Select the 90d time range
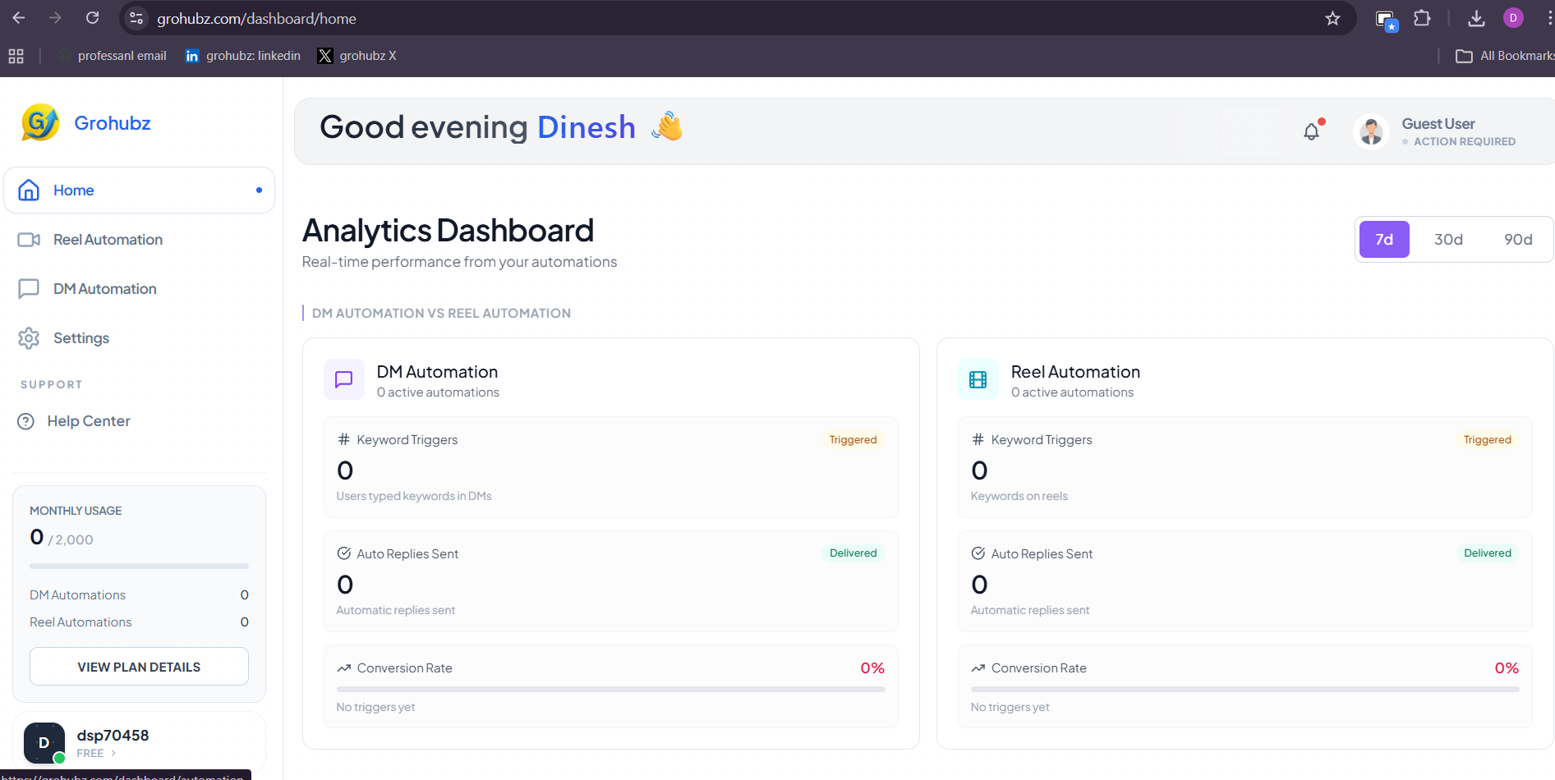The image size is (1555, 780). click(1519, 239)
